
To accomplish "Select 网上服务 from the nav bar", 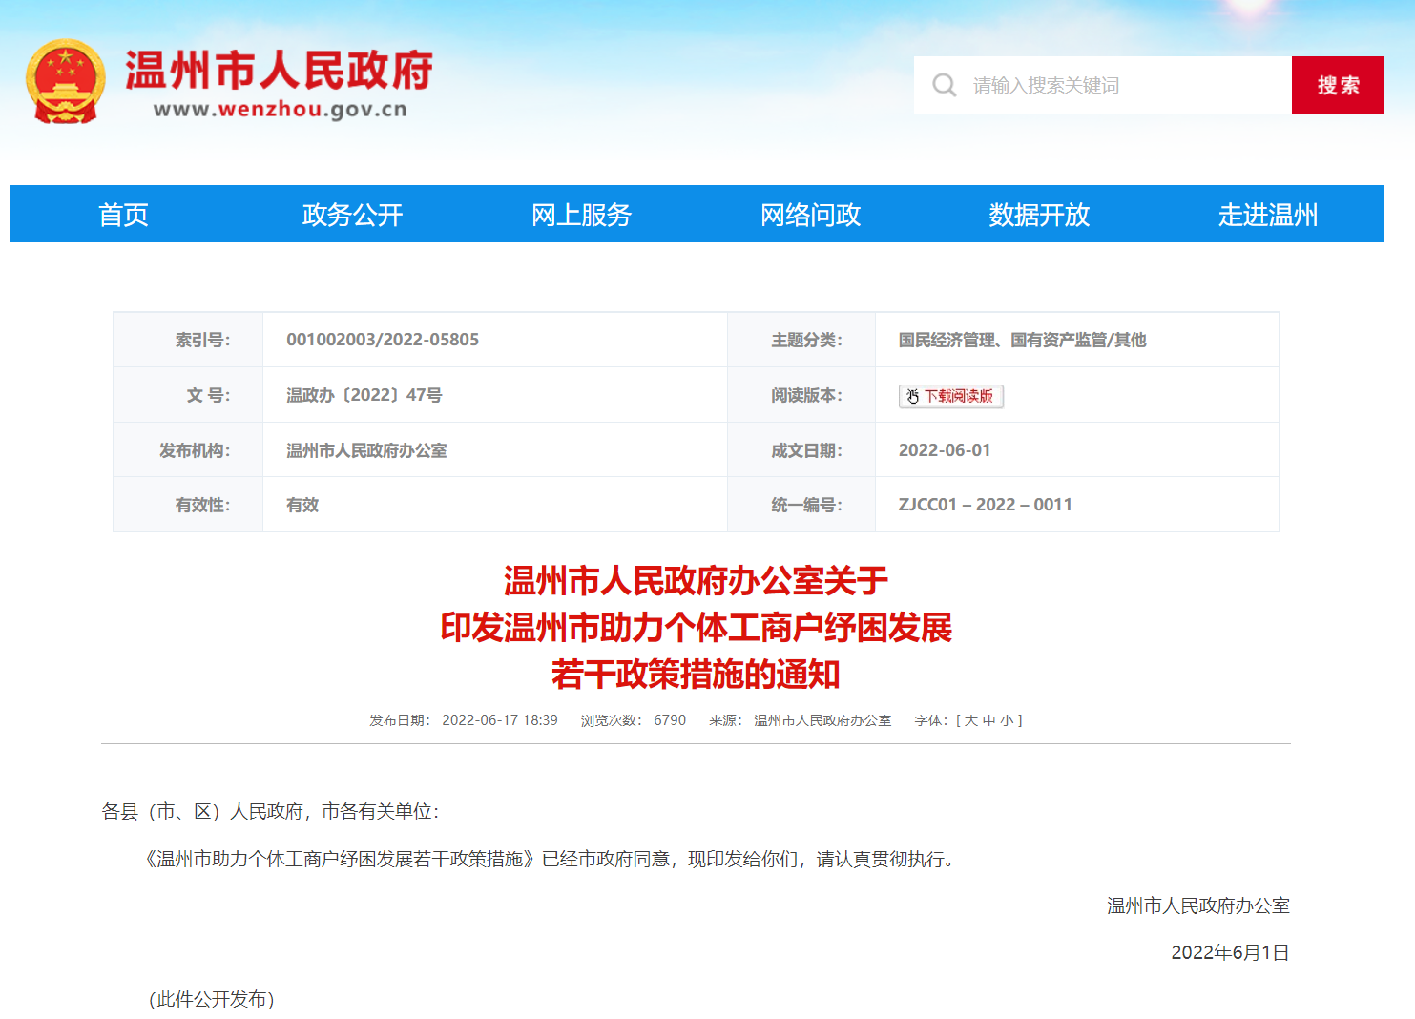I will coord(581,215).
